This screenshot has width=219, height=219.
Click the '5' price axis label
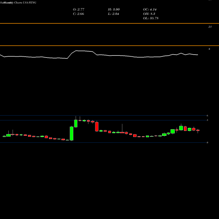coord(207,120)
